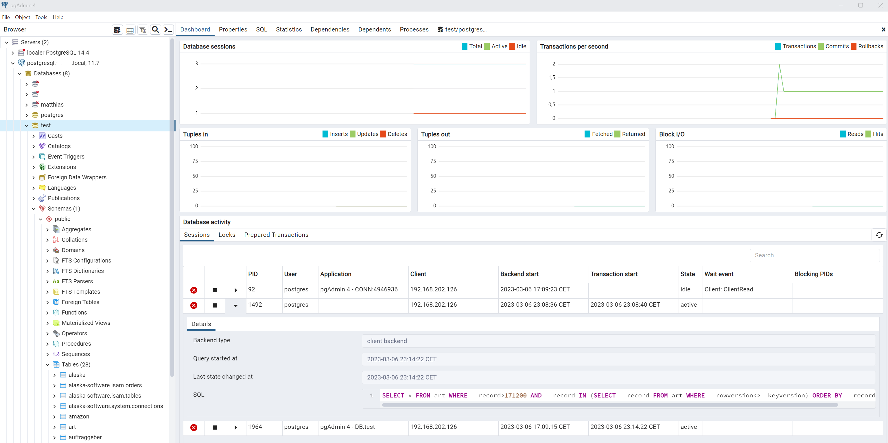Screen dimensions: 888x443
Task: Open the Tools menu
Action: 41,17
